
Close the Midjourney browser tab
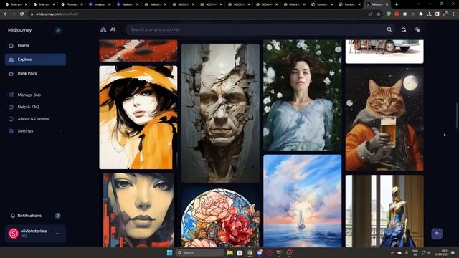[387, 4]
